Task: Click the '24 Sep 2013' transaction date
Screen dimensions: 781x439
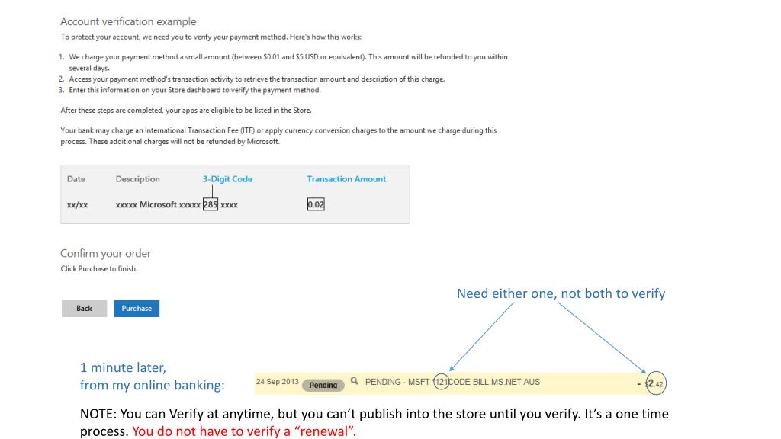Action: pos(277,382)
